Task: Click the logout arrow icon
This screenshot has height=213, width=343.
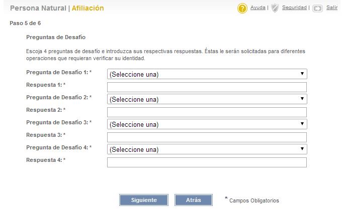Action: click(317, 9)
